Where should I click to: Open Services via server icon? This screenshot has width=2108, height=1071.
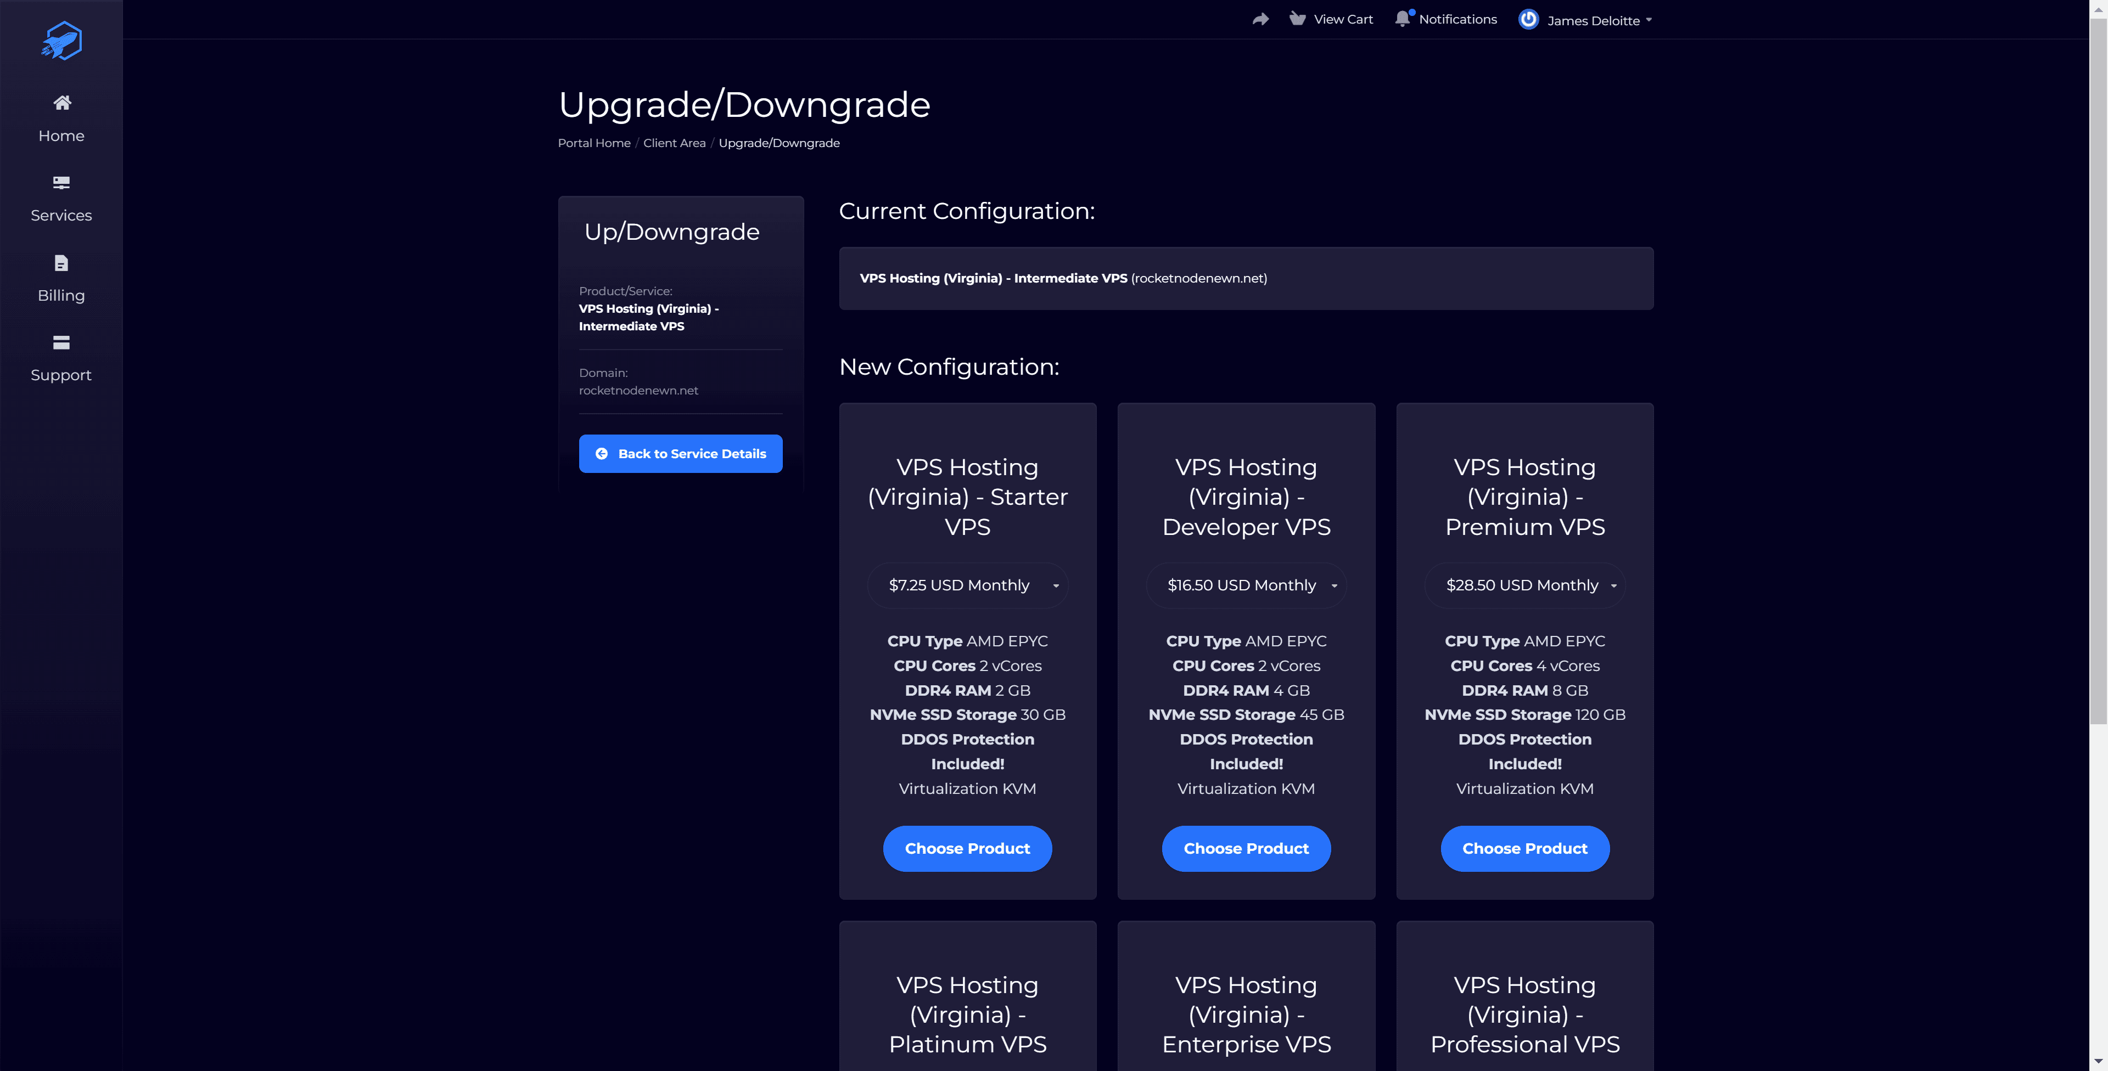point(61,183)
